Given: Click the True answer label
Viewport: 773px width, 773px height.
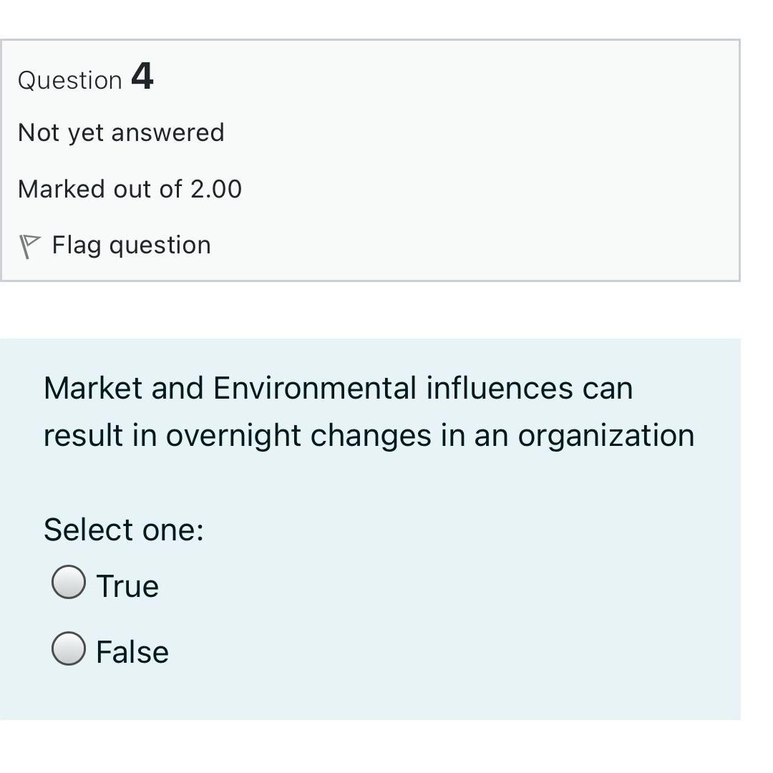Looking at the screenshot, I should coord(127,586).
